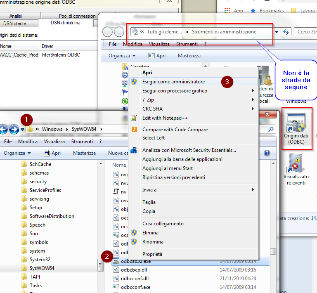This screenshot has width=317, height=293.
Task: Click the Forward arrow in the SysWOW64 window
Action: (14, 129)
